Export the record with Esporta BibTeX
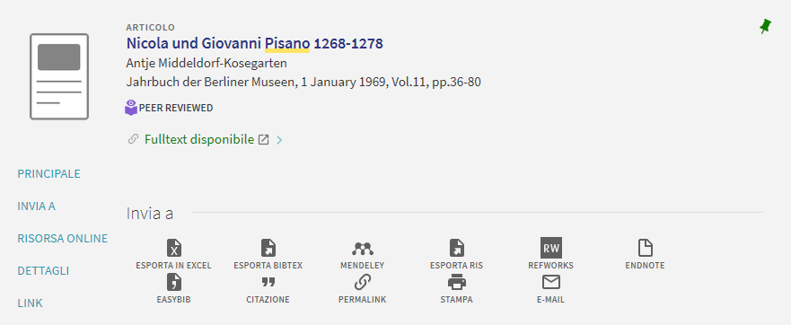Image resolution: width=791 pixels, height=325 pixels. (x=268, y=249)
